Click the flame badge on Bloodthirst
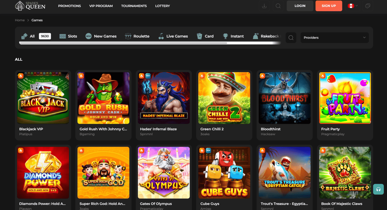Viewport: 387px width, 210px height. pyautogui.click(x=262, y=76)
